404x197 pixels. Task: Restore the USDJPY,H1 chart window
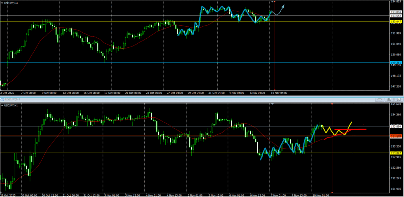(x=389, y=99)
